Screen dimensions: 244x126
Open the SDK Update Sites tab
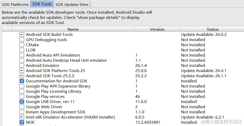coord(72,4)
